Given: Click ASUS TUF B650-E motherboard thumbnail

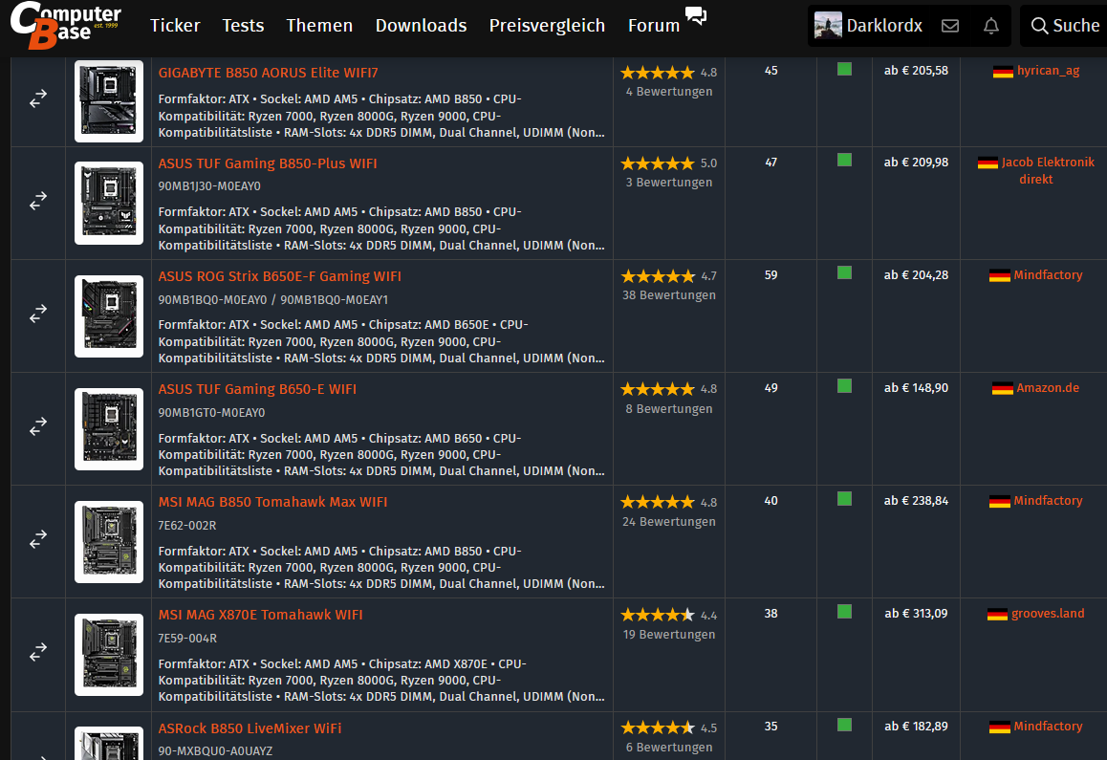Looking at the screenshot, I should [x=109, y=428].
